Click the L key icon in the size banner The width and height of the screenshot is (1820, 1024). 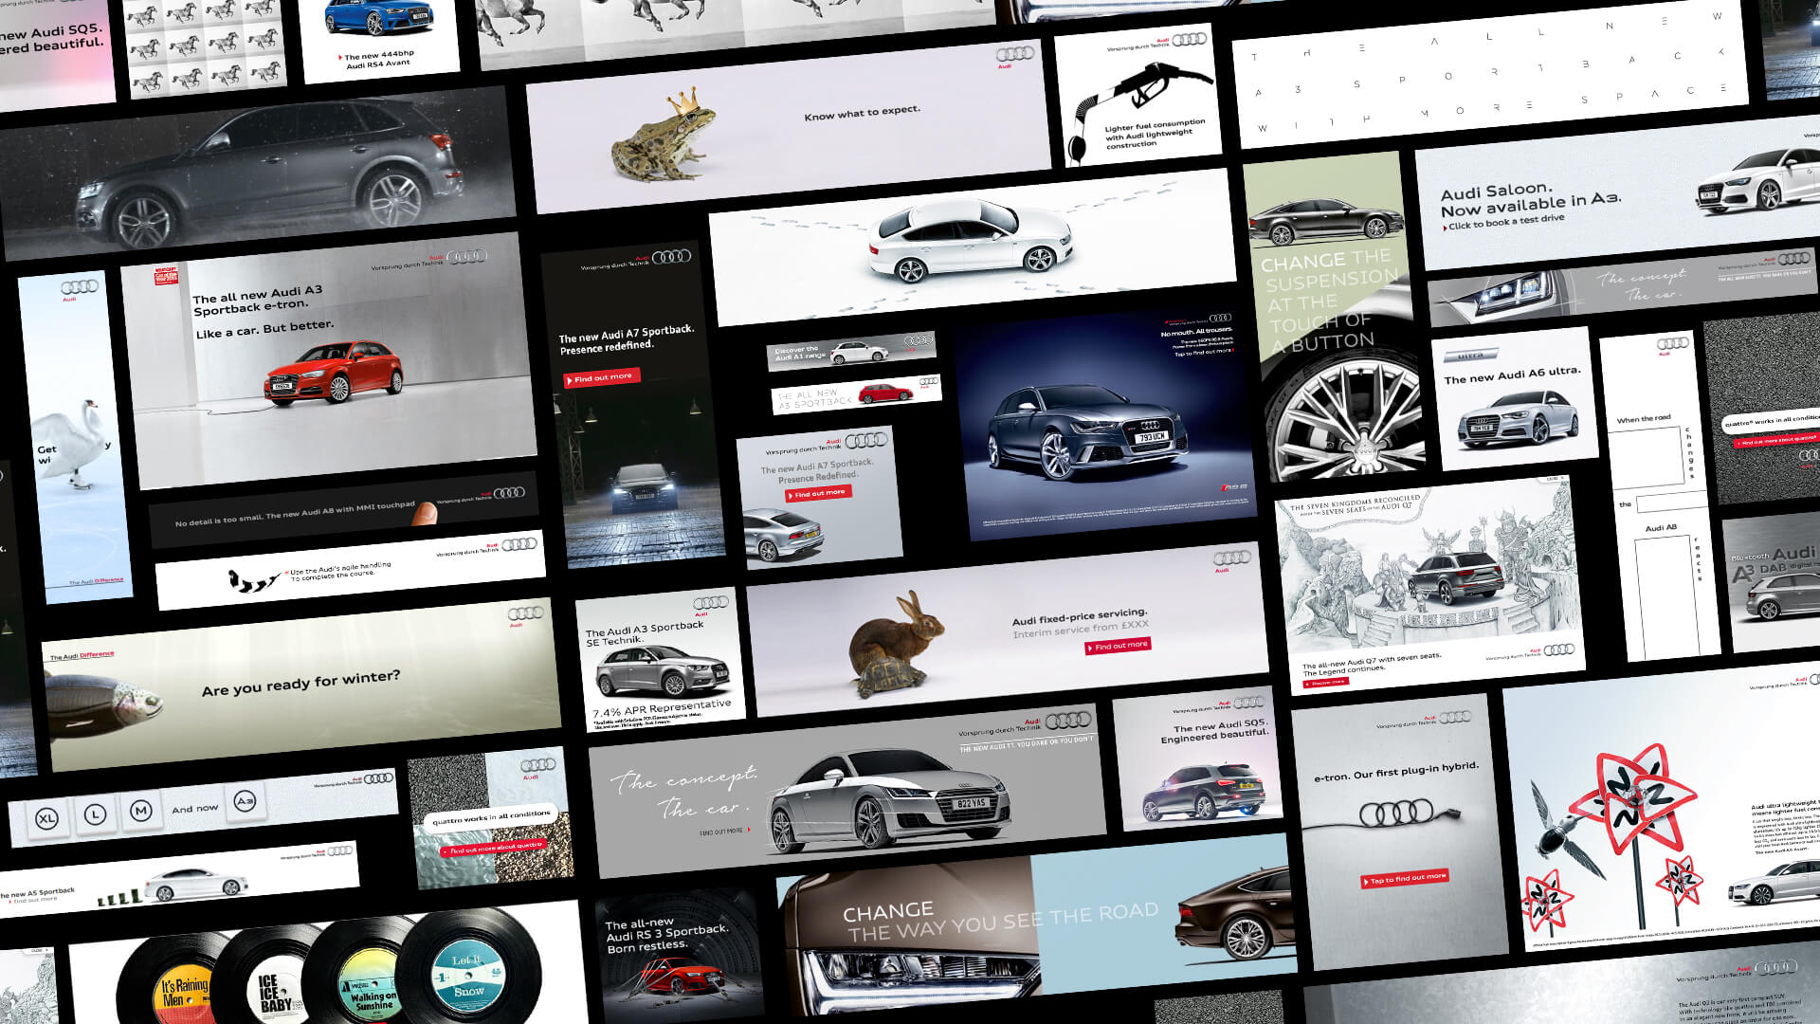95,814
